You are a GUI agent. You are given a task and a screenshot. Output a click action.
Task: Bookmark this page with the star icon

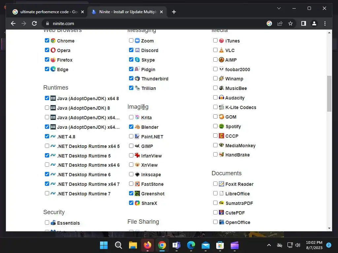290,23
